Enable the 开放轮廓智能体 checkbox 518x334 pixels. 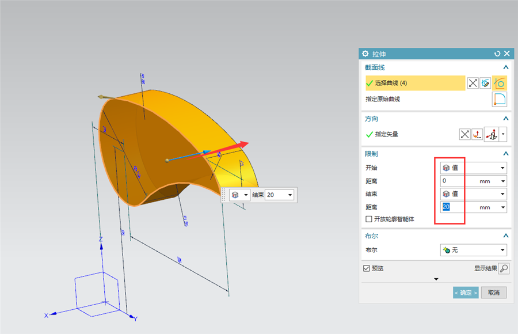[x=369, y=219]
